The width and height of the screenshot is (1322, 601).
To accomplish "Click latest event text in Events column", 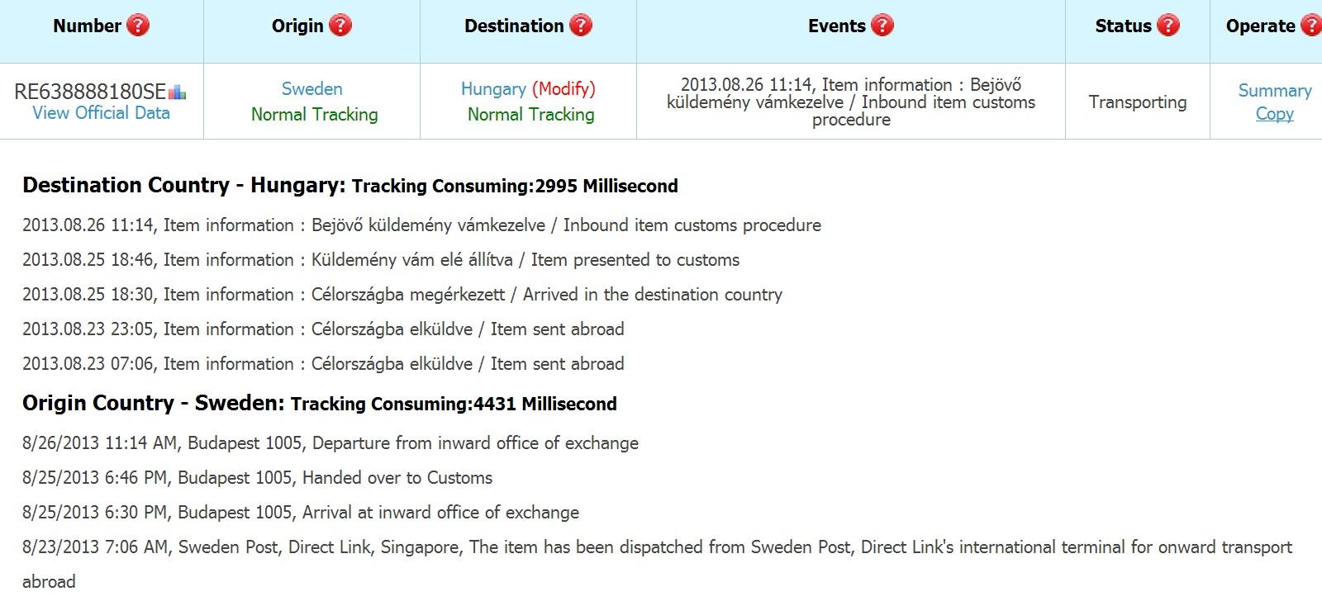I will [851, 102].
